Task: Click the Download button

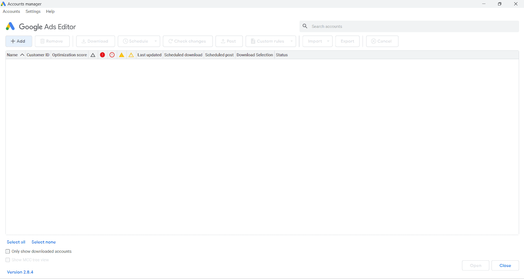Action: coord(96,41)
